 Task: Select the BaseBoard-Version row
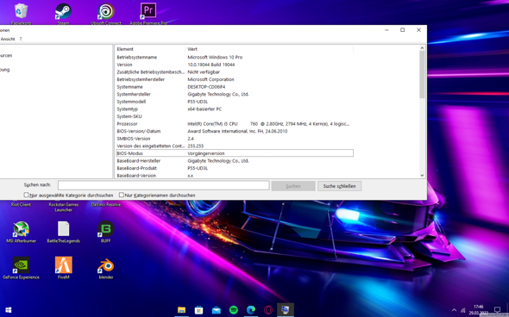coord(235,176)
